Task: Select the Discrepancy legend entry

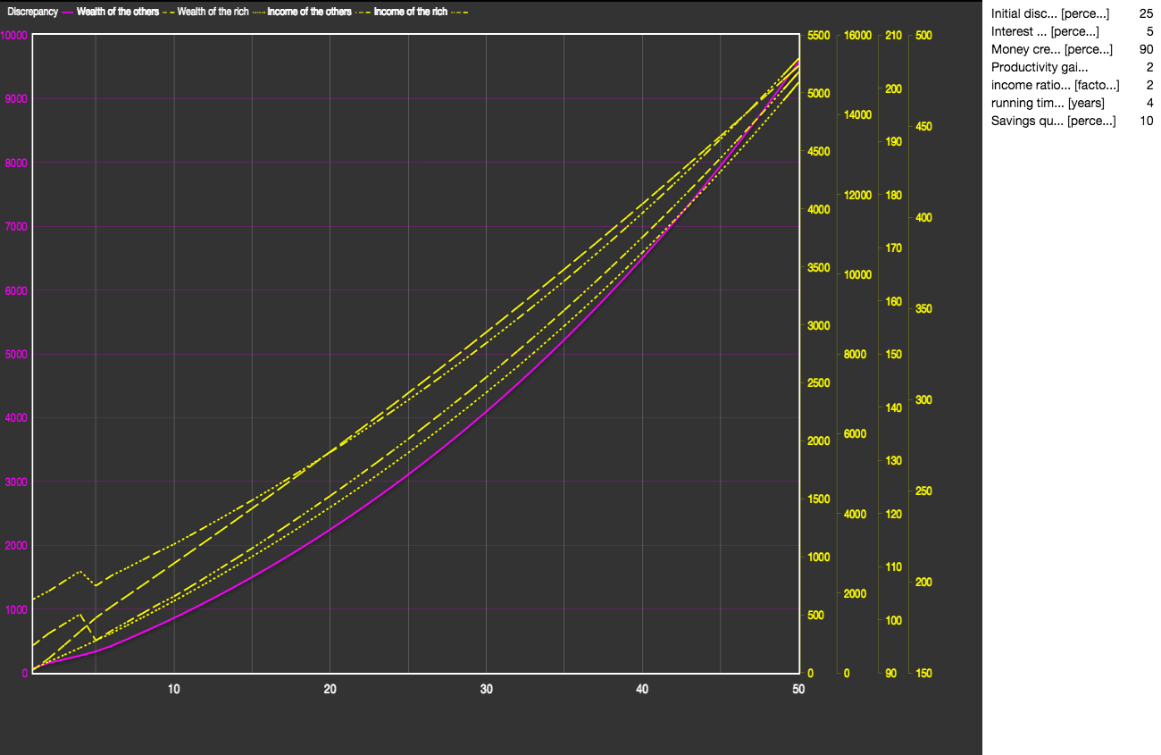Action: pos(32,12)
